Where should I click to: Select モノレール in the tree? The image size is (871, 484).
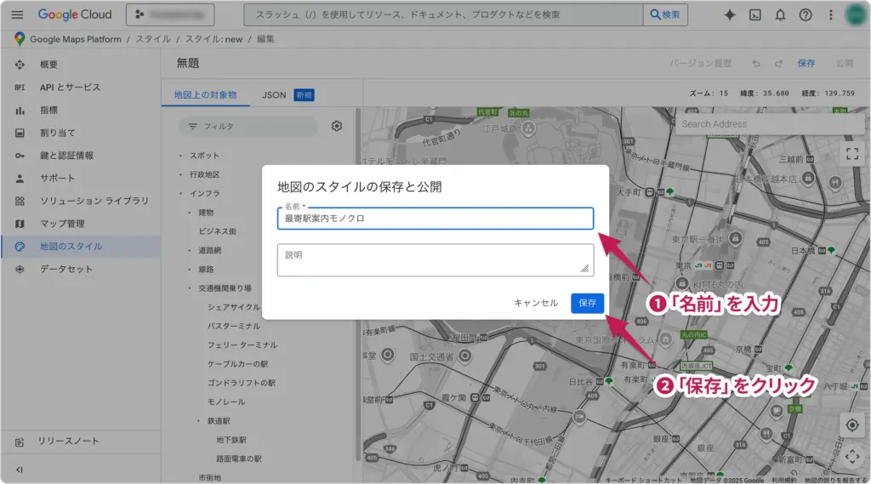click(226, 401)
